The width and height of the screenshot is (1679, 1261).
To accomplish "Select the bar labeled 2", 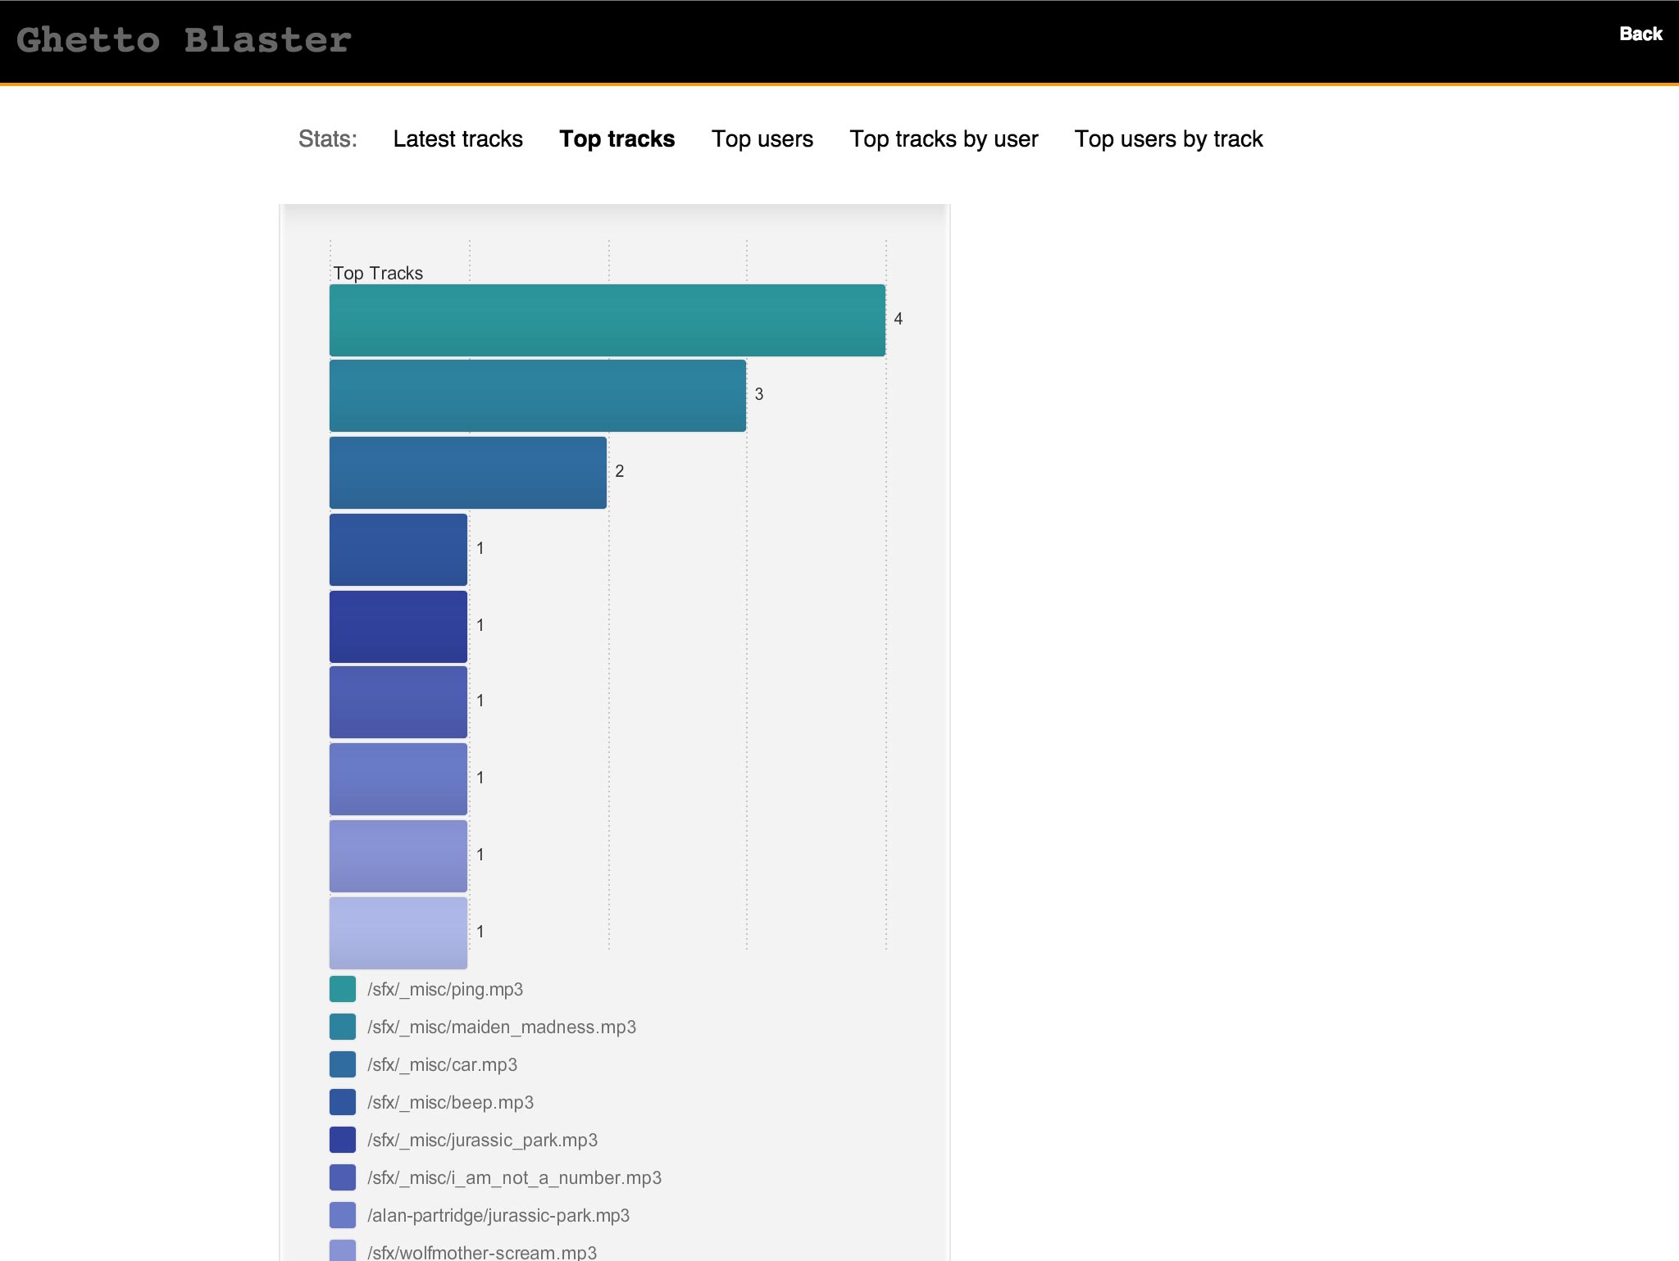I will [x=467, y=472].
